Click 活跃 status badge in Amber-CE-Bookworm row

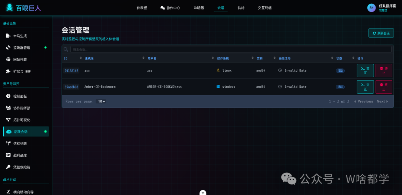(x=340, y=87)
